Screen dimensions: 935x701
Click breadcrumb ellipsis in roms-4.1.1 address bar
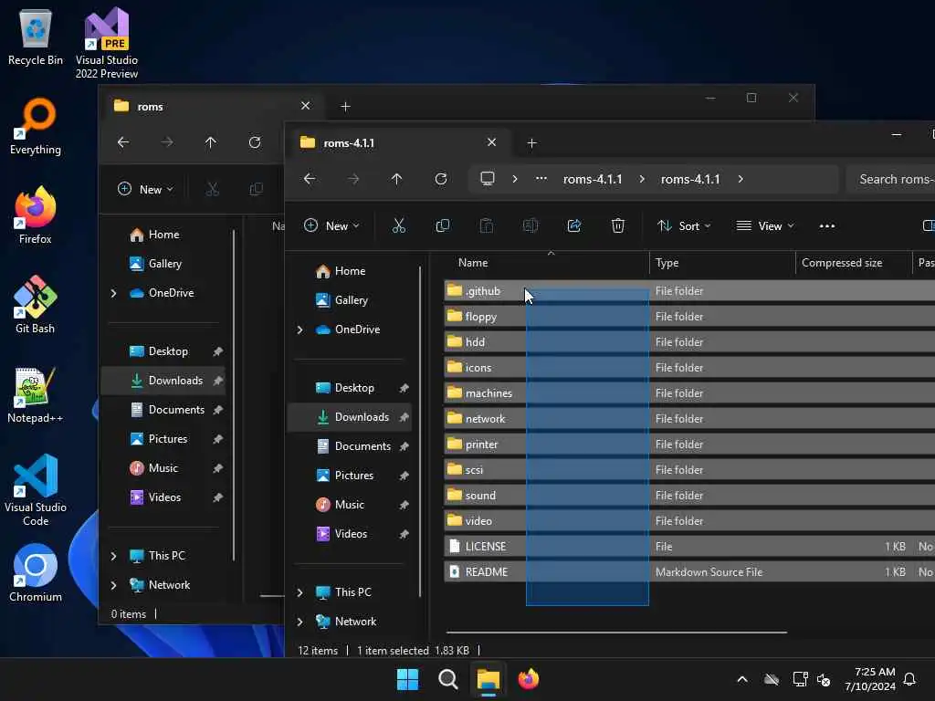tap(541, 179)
